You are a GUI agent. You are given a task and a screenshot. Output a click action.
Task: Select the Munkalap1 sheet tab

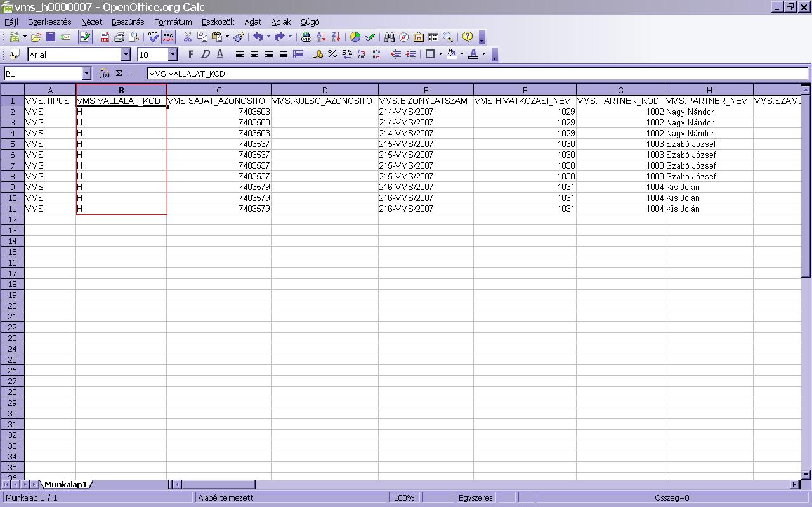coord(65,484)
